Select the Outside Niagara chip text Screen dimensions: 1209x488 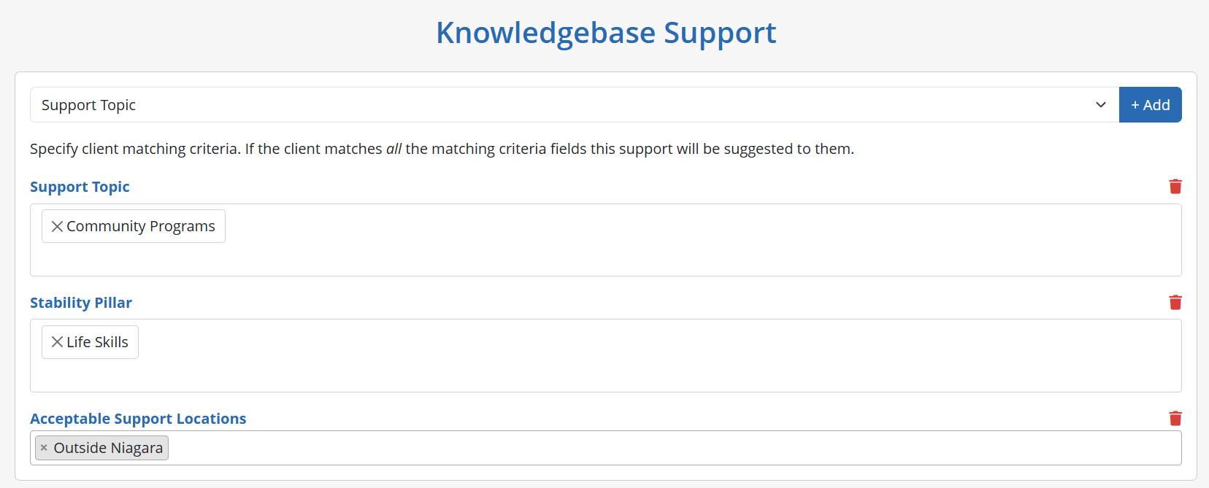point(108,448)
